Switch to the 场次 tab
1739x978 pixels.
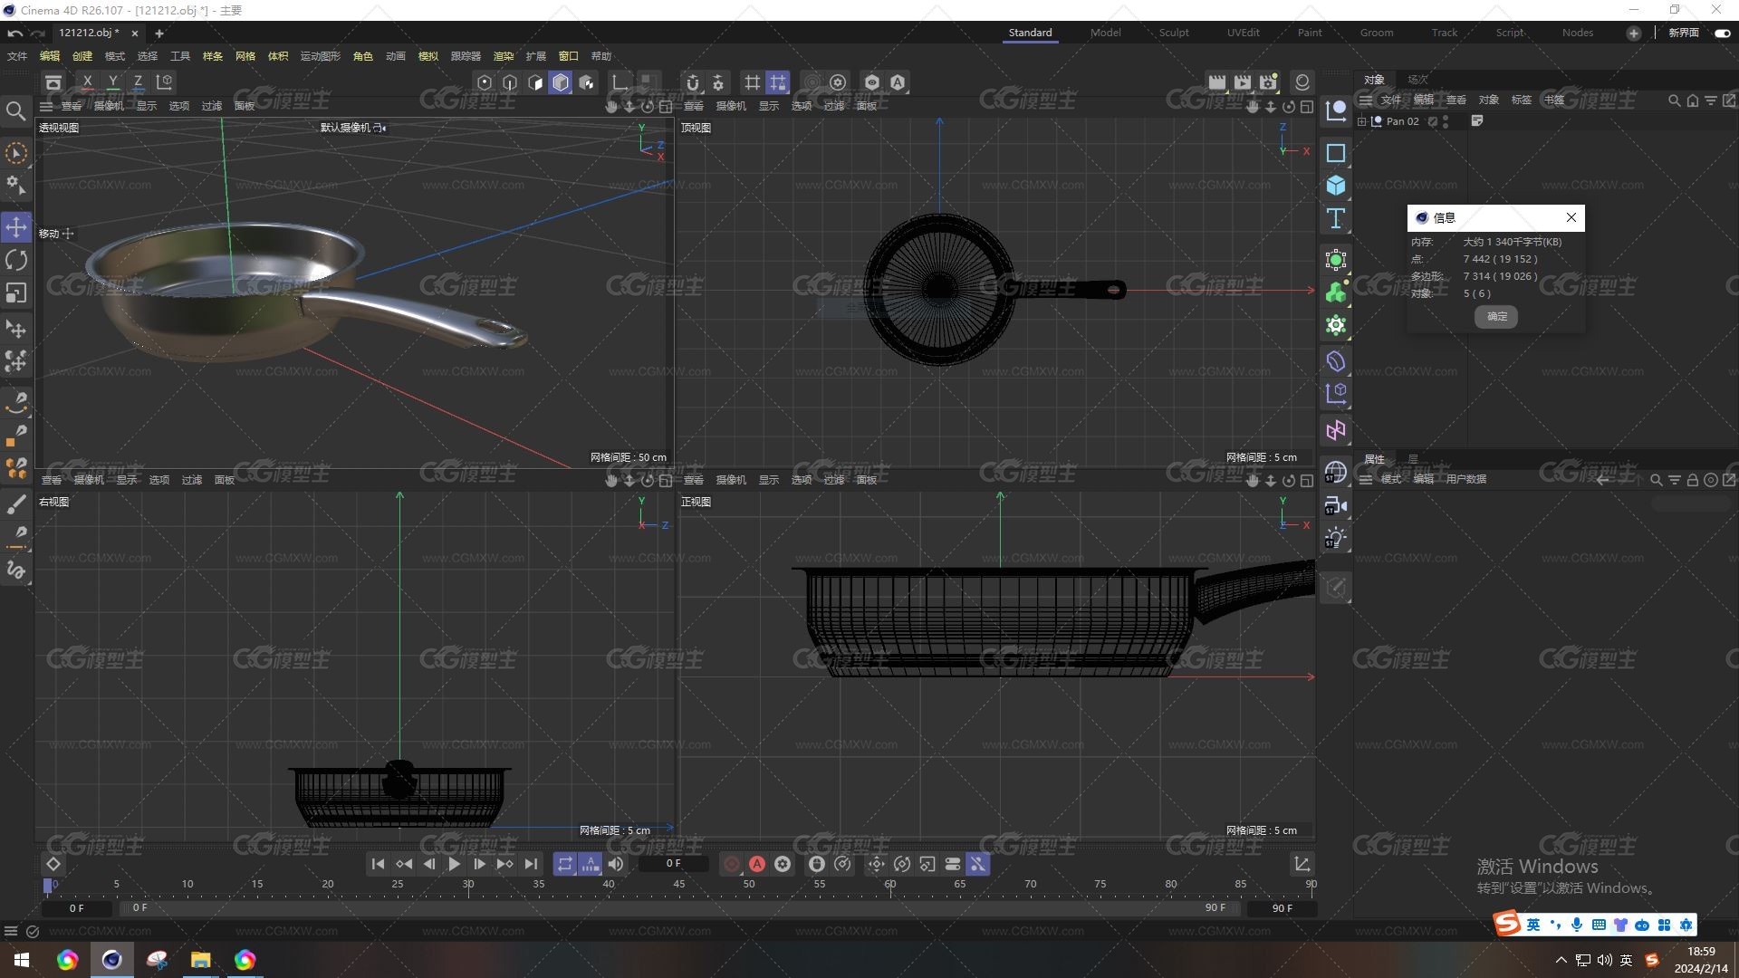[x=1417, y=80]
